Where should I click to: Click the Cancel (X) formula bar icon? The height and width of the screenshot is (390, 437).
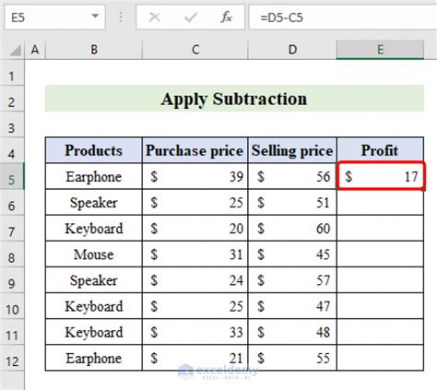pos(154,18)
